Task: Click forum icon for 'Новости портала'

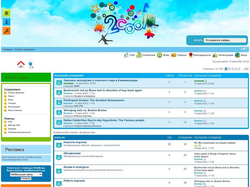Action: tap(59, 145)
